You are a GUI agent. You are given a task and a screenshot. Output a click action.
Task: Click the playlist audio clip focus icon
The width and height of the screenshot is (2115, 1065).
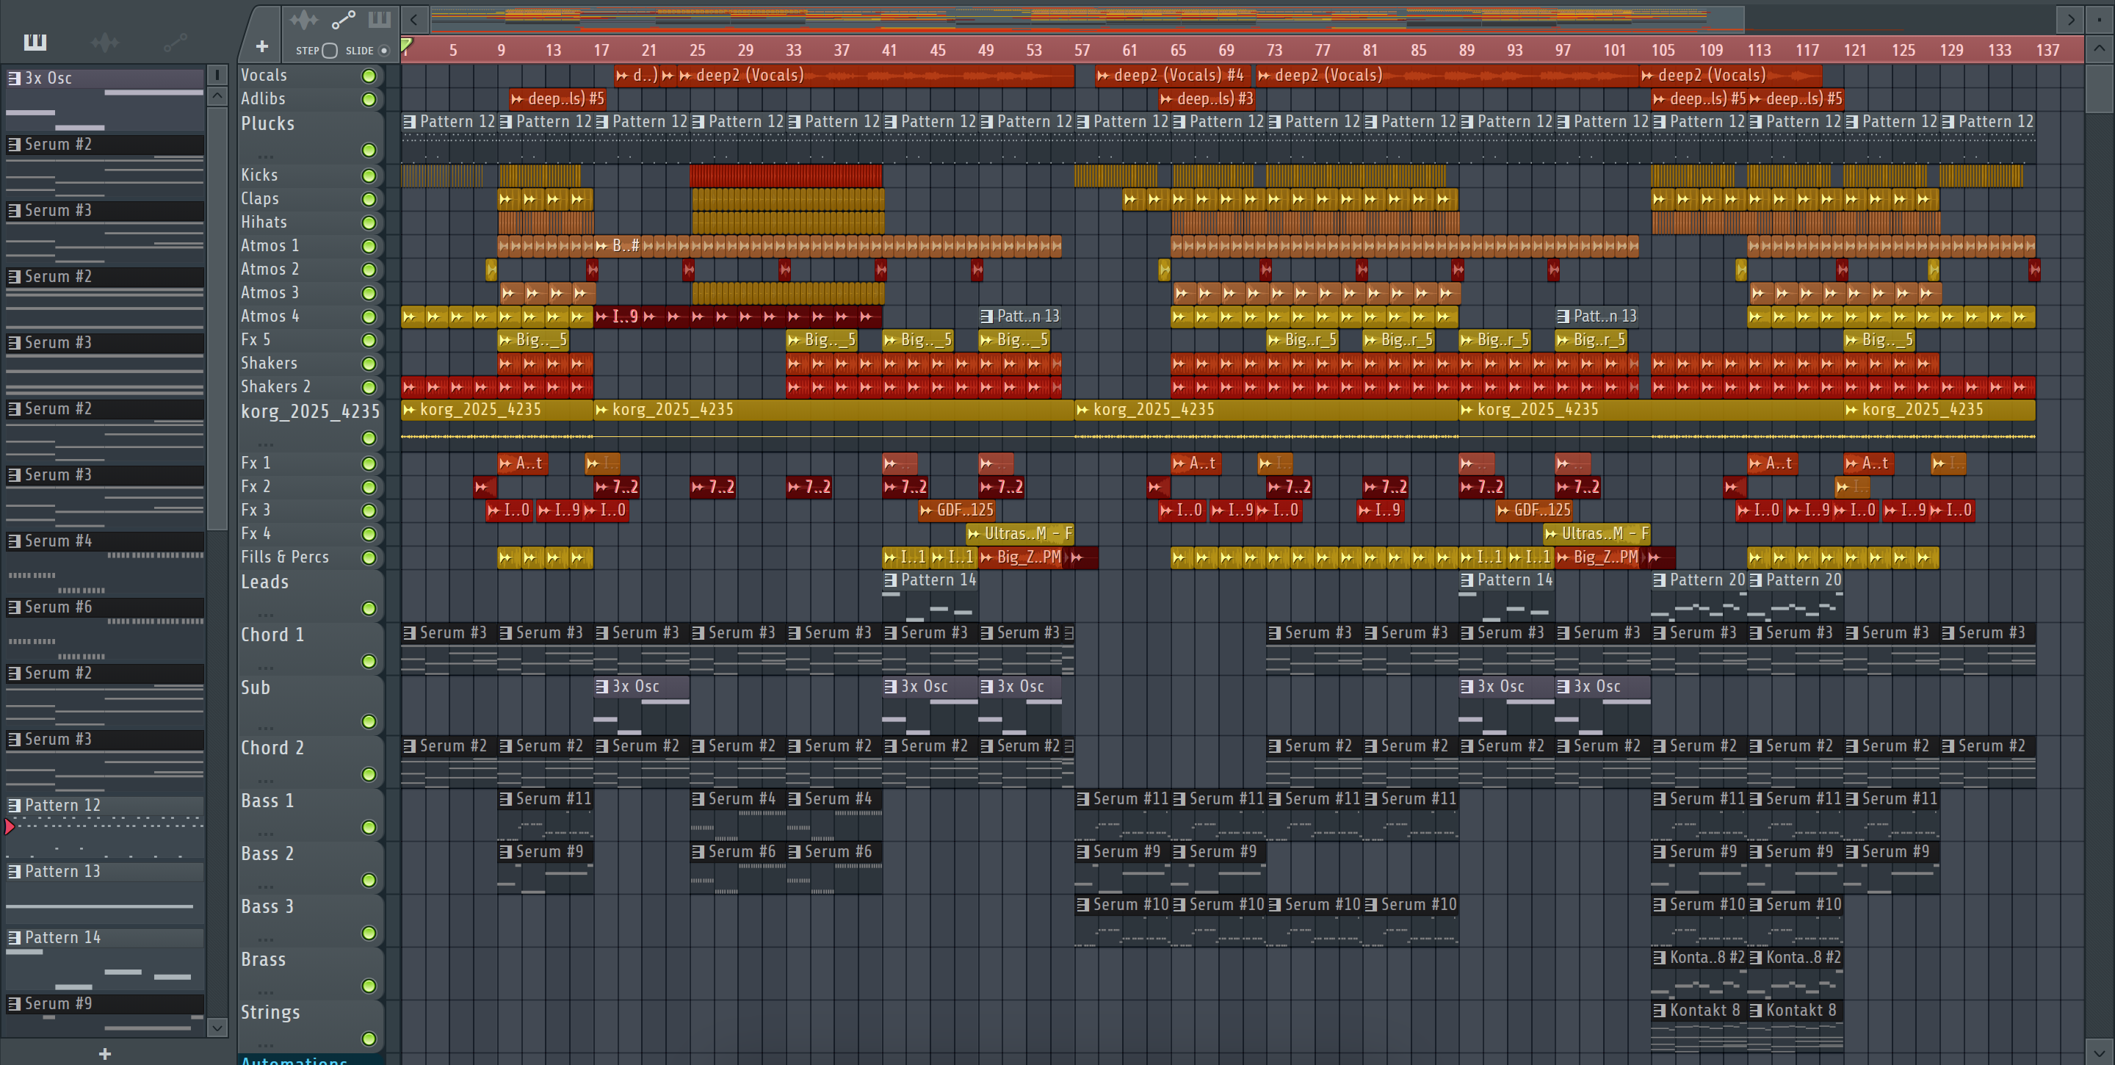point(303,20)
